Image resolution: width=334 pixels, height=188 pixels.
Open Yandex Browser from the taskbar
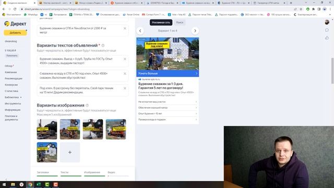click(21, 184)
